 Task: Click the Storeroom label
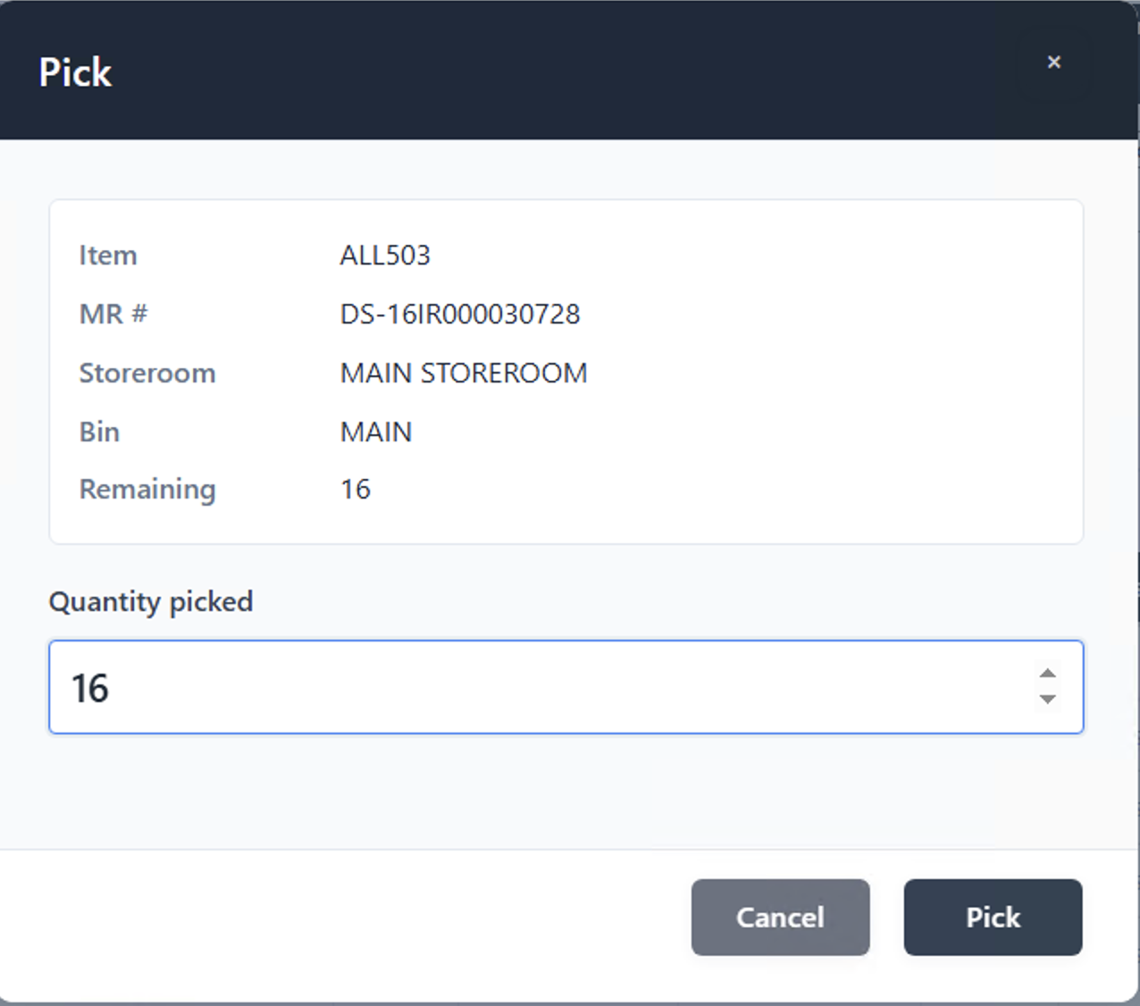point(147,373)
